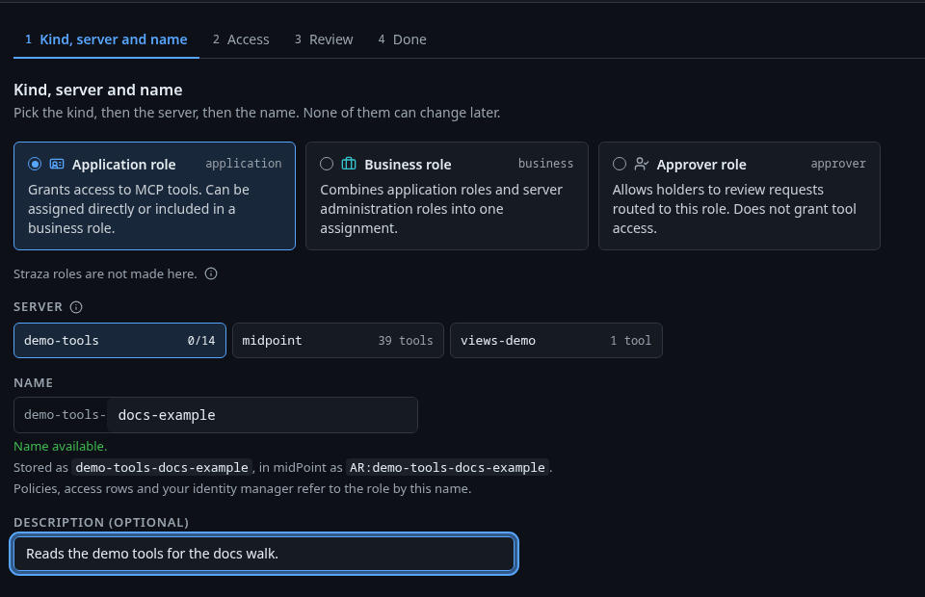Select the Application role radio button

[35, 164]
